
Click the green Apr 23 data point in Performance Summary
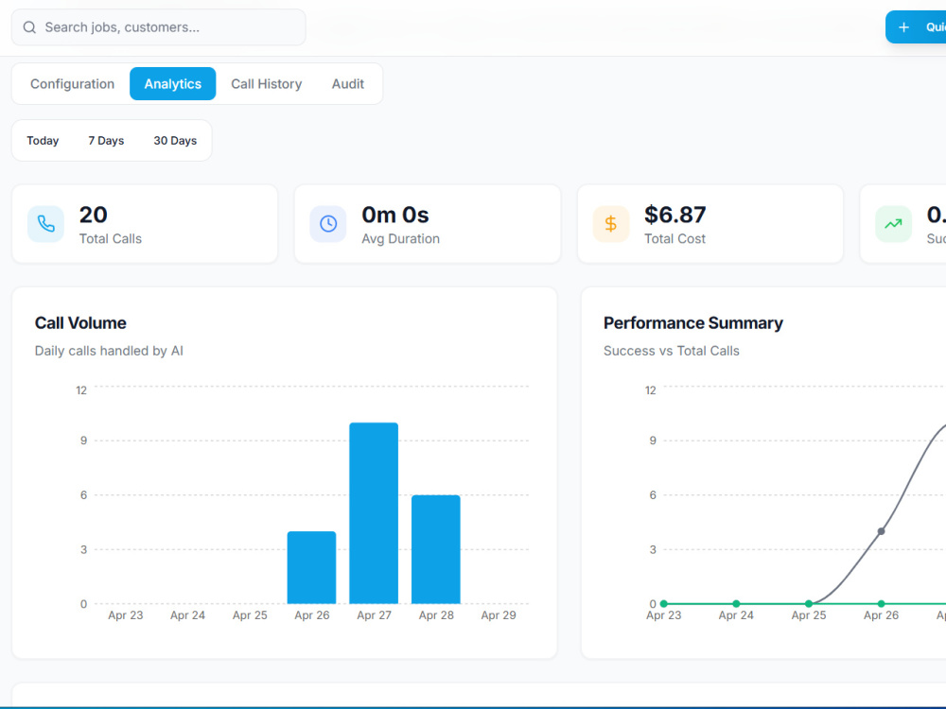(664, 603)
